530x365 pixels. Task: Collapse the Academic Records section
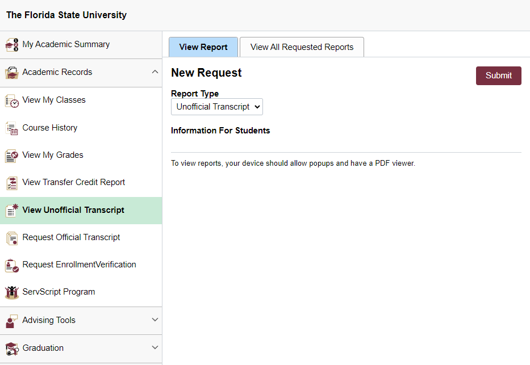click(x=155, y=72)
